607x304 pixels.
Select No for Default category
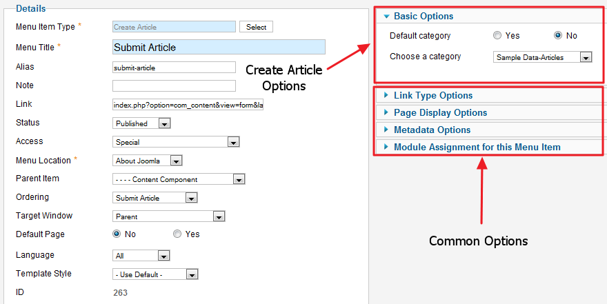click(x=558, y=36)
